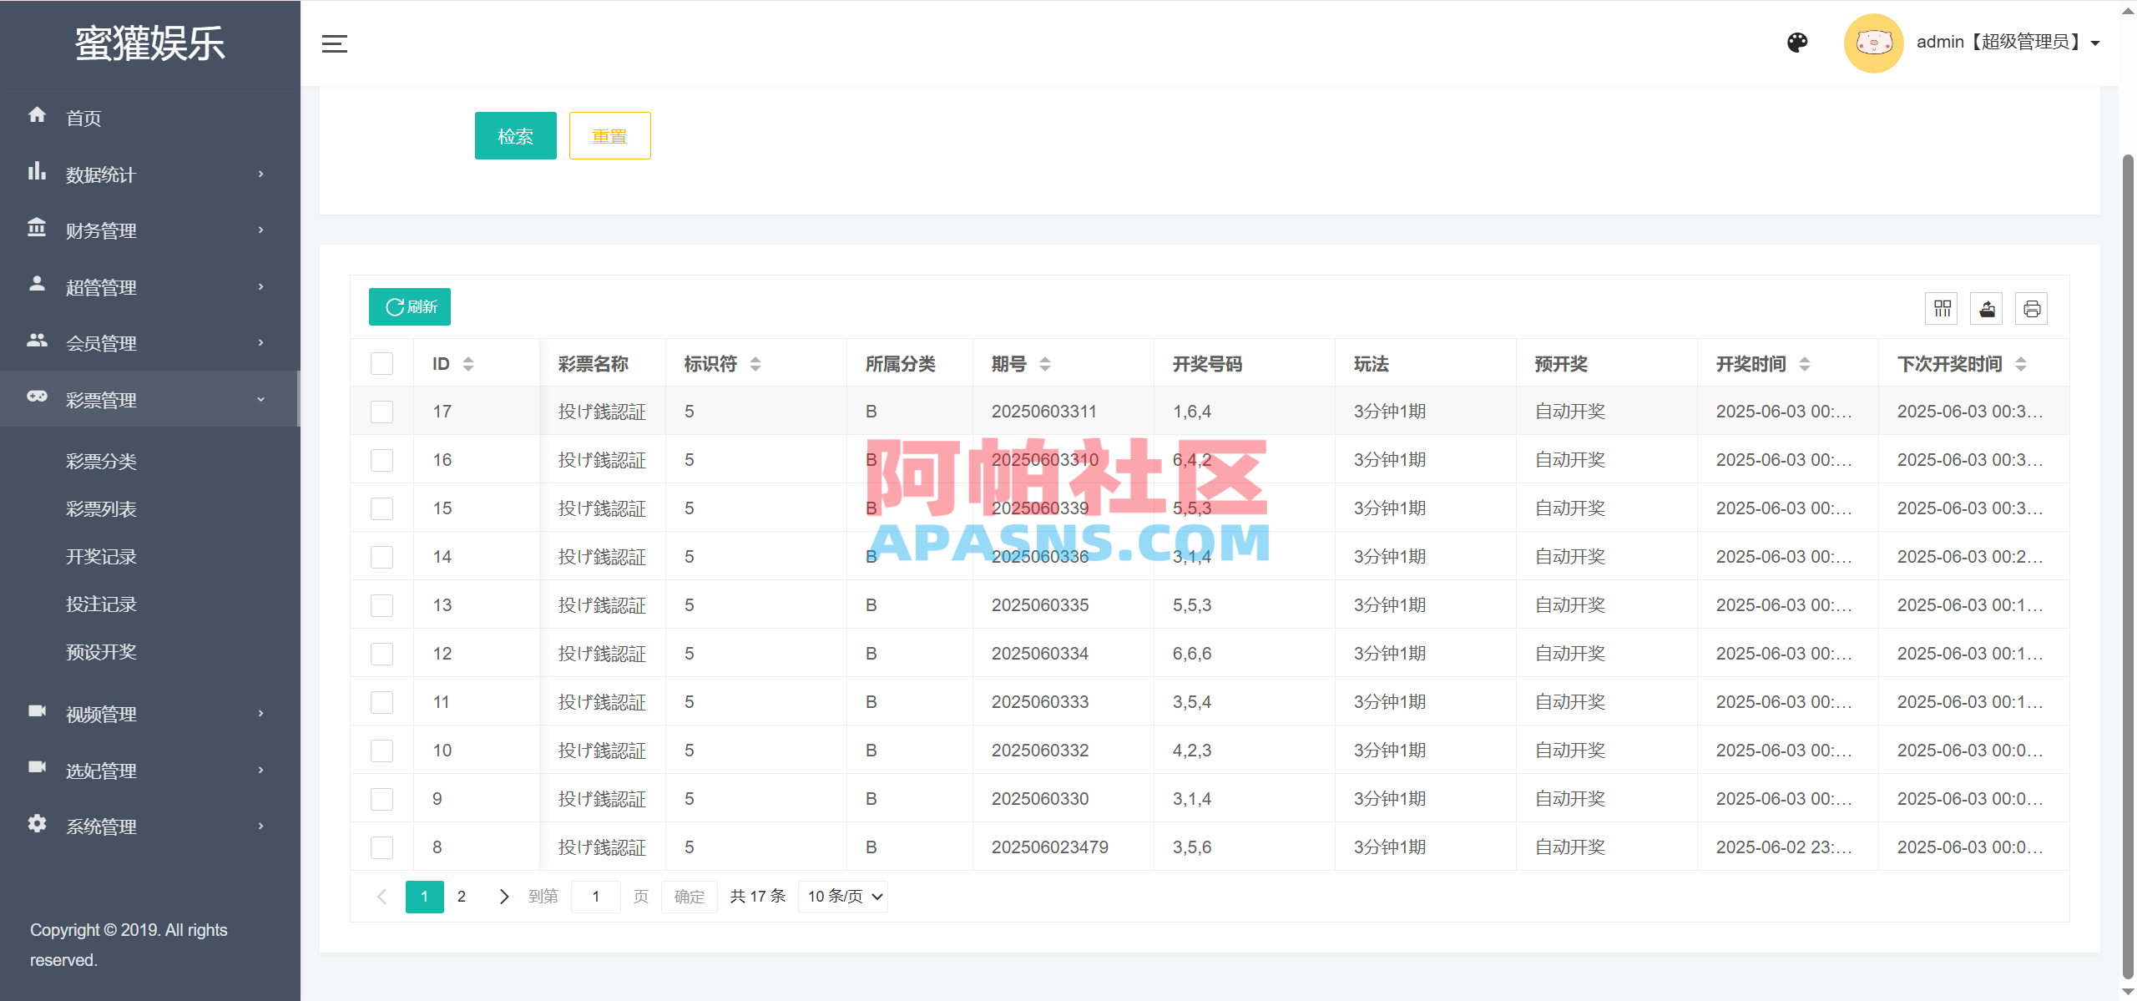Expand the 财务管理 sidebar menu

tap(101, 230)
